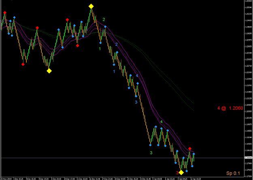Select the highlighted current price tag on axis
The height and width of the screenshot is (180, 253).
point(249,158)
